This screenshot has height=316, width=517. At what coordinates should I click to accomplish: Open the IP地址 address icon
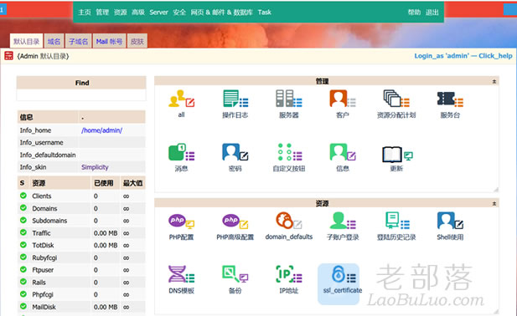(x=289, y=274)
